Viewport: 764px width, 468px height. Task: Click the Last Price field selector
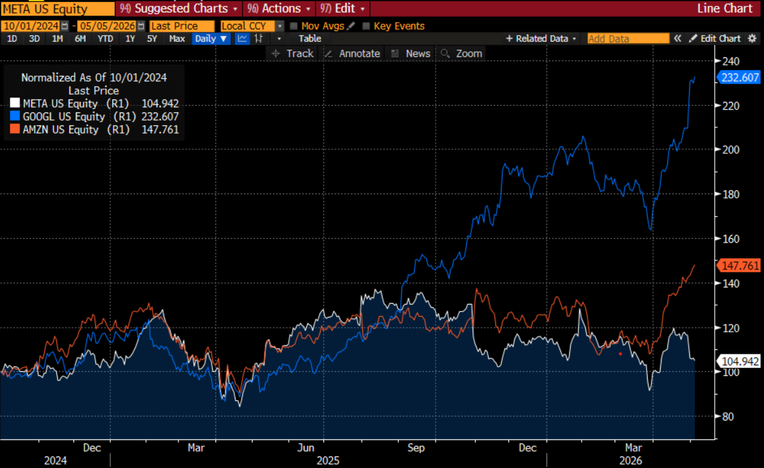tap(181, 27)
